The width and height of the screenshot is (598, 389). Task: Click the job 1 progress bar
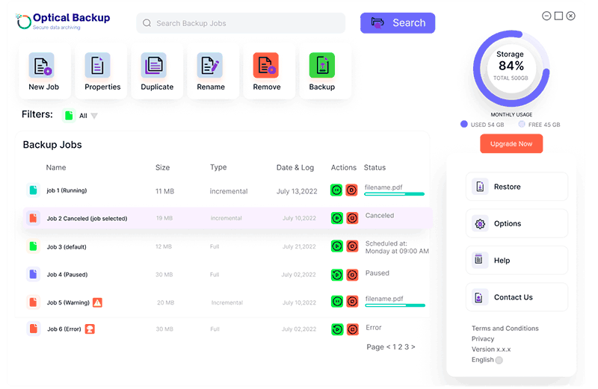coord(394,194)
